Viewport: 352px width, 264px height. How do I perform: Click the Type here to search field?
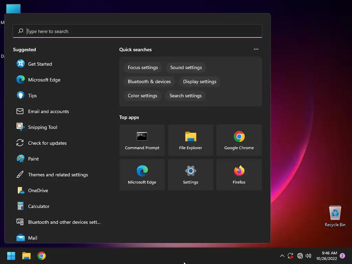click(137, 31)
